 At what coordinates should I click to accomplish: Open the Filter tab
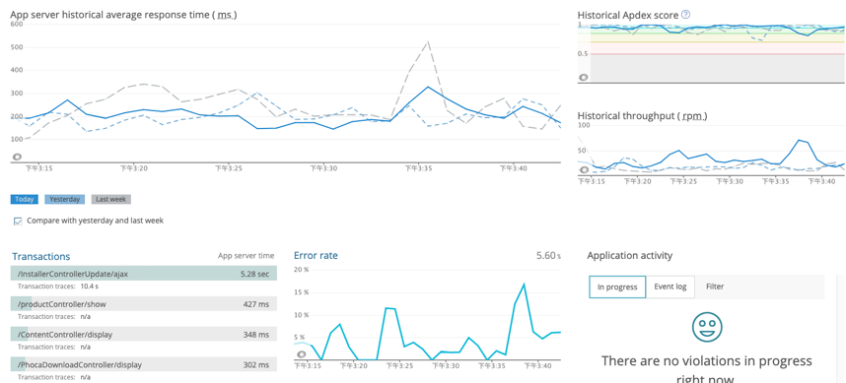[x=715, y=287]
